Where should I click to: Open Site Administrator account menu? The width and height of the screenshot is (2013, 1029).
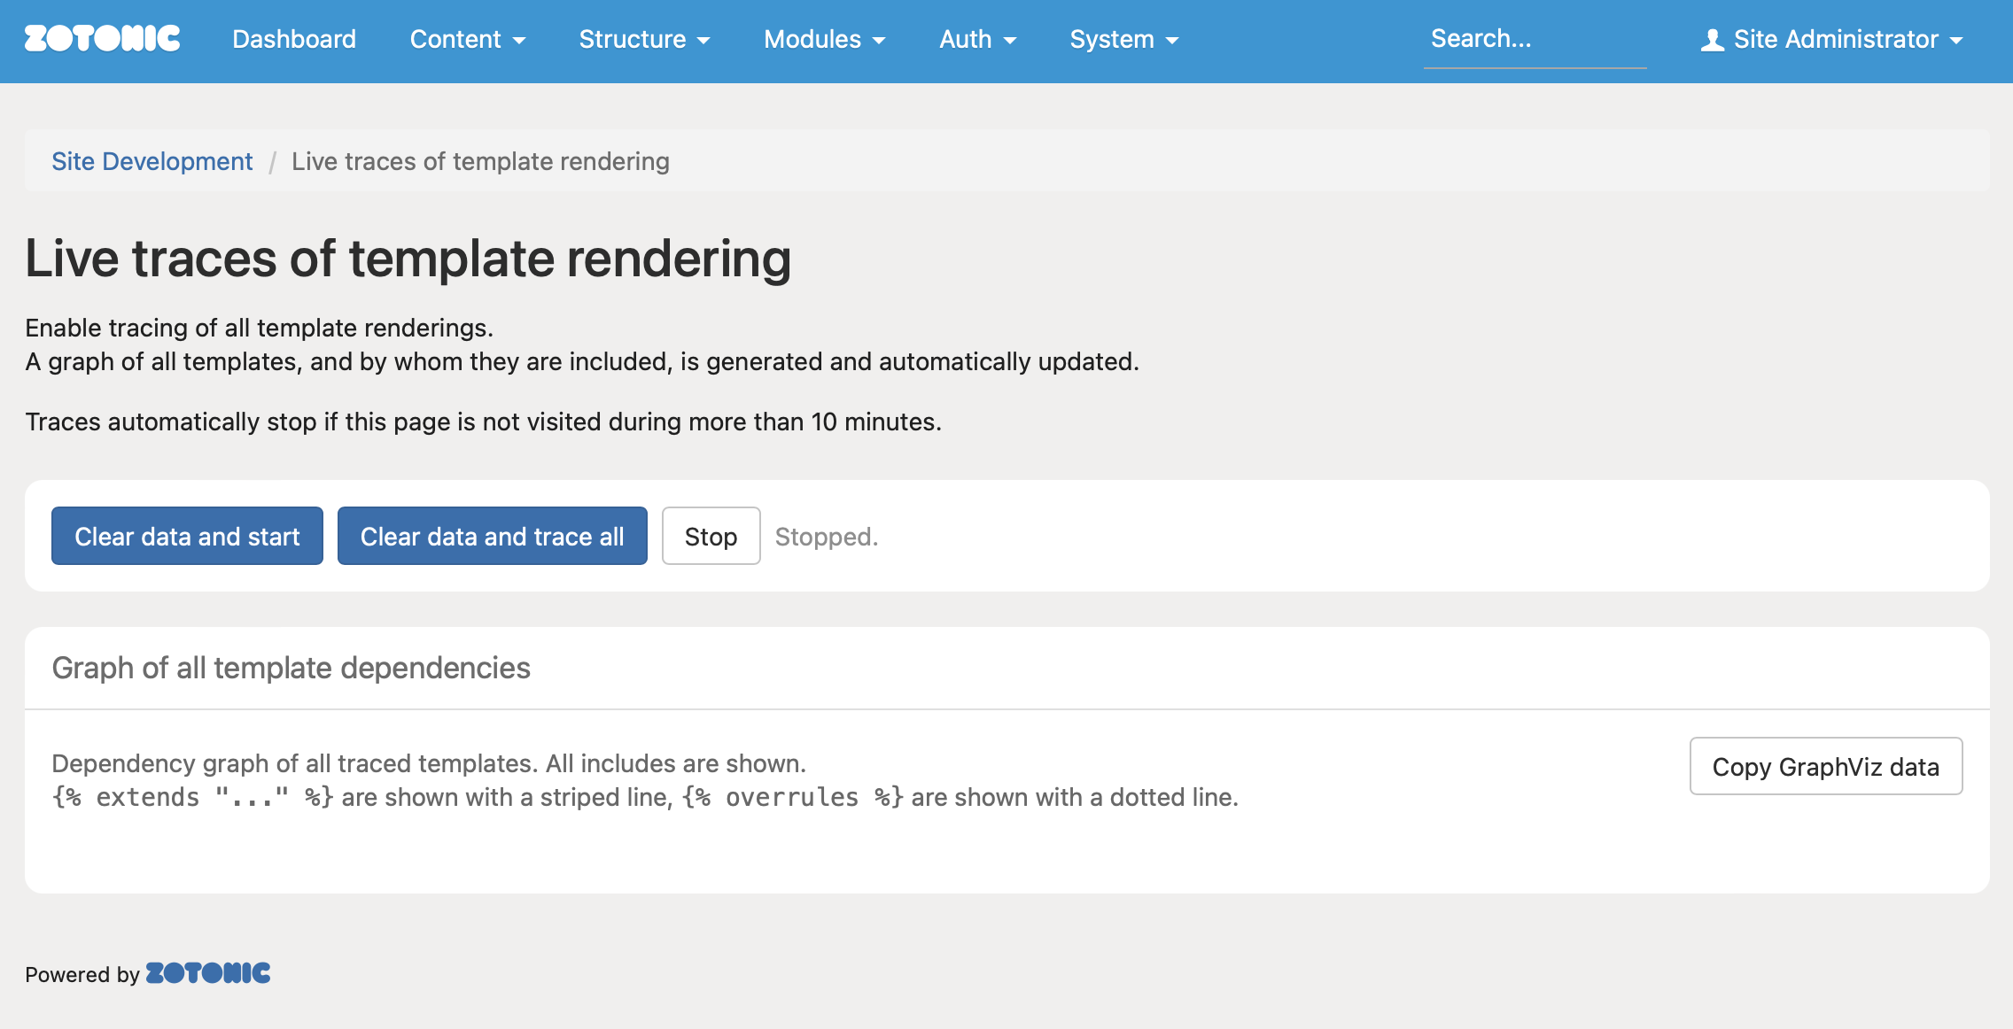[1834, 40]
